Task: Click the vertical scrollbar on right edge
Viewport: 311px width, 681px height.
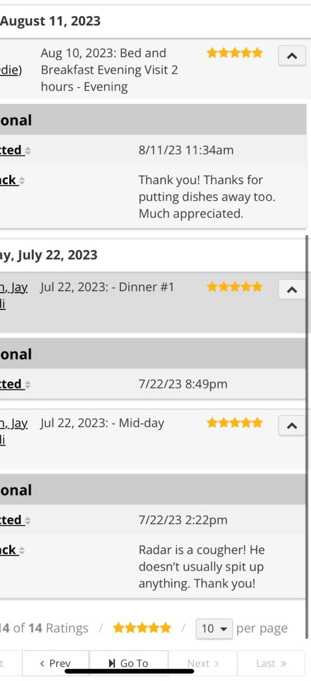Action: [x=308, y=436]
